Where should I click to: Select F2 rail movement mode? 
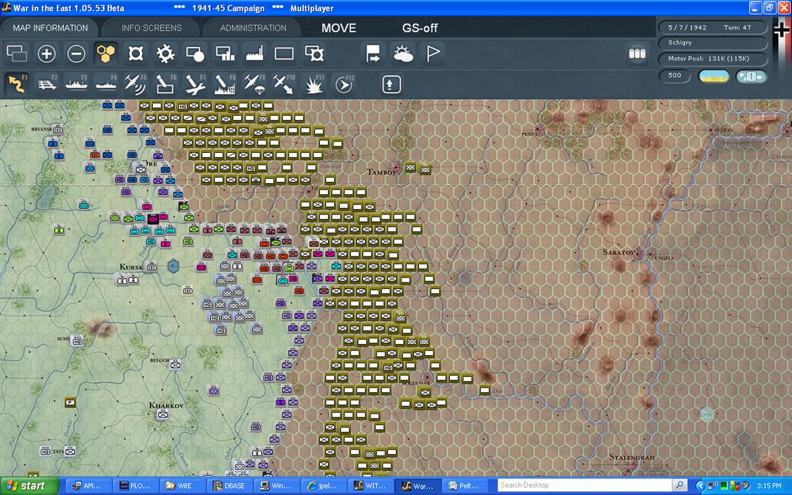pyautogui.click(x=47, y=84)
